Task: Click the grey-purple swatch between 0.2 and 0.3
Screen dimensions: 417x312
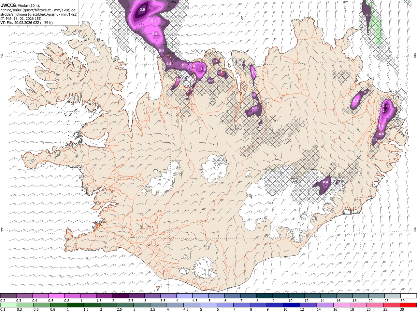Action: click(9, 296)
